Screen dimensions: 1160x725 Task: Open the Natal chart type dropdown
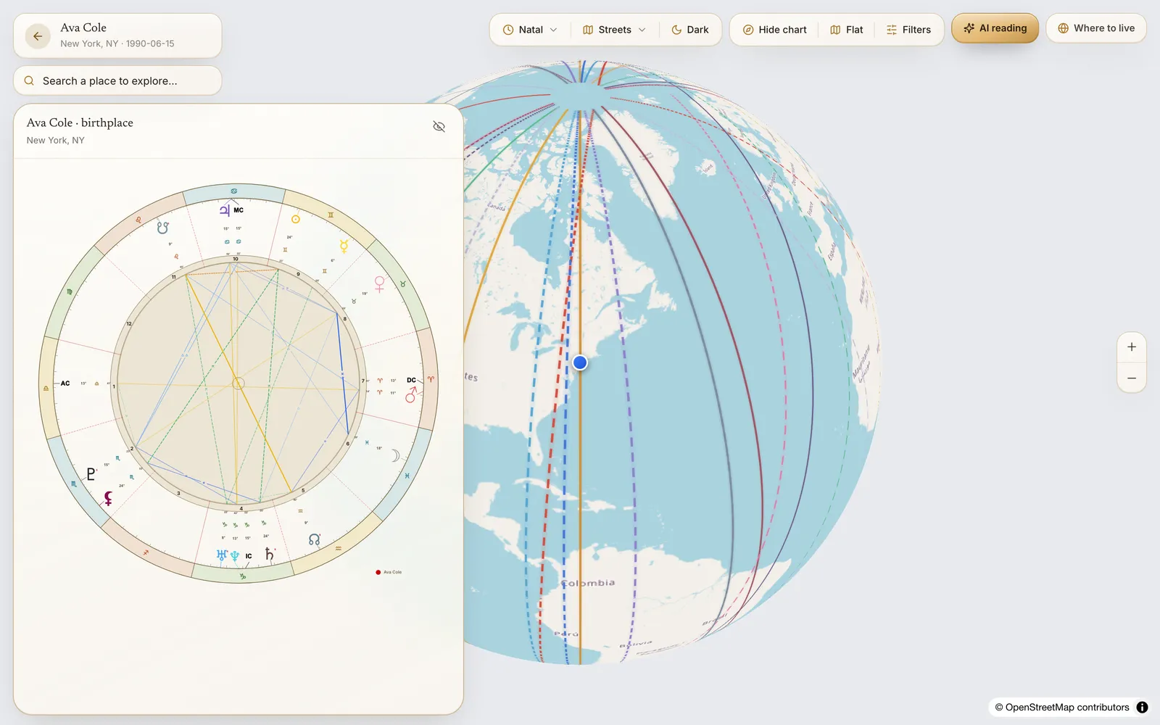pos(530,30)
